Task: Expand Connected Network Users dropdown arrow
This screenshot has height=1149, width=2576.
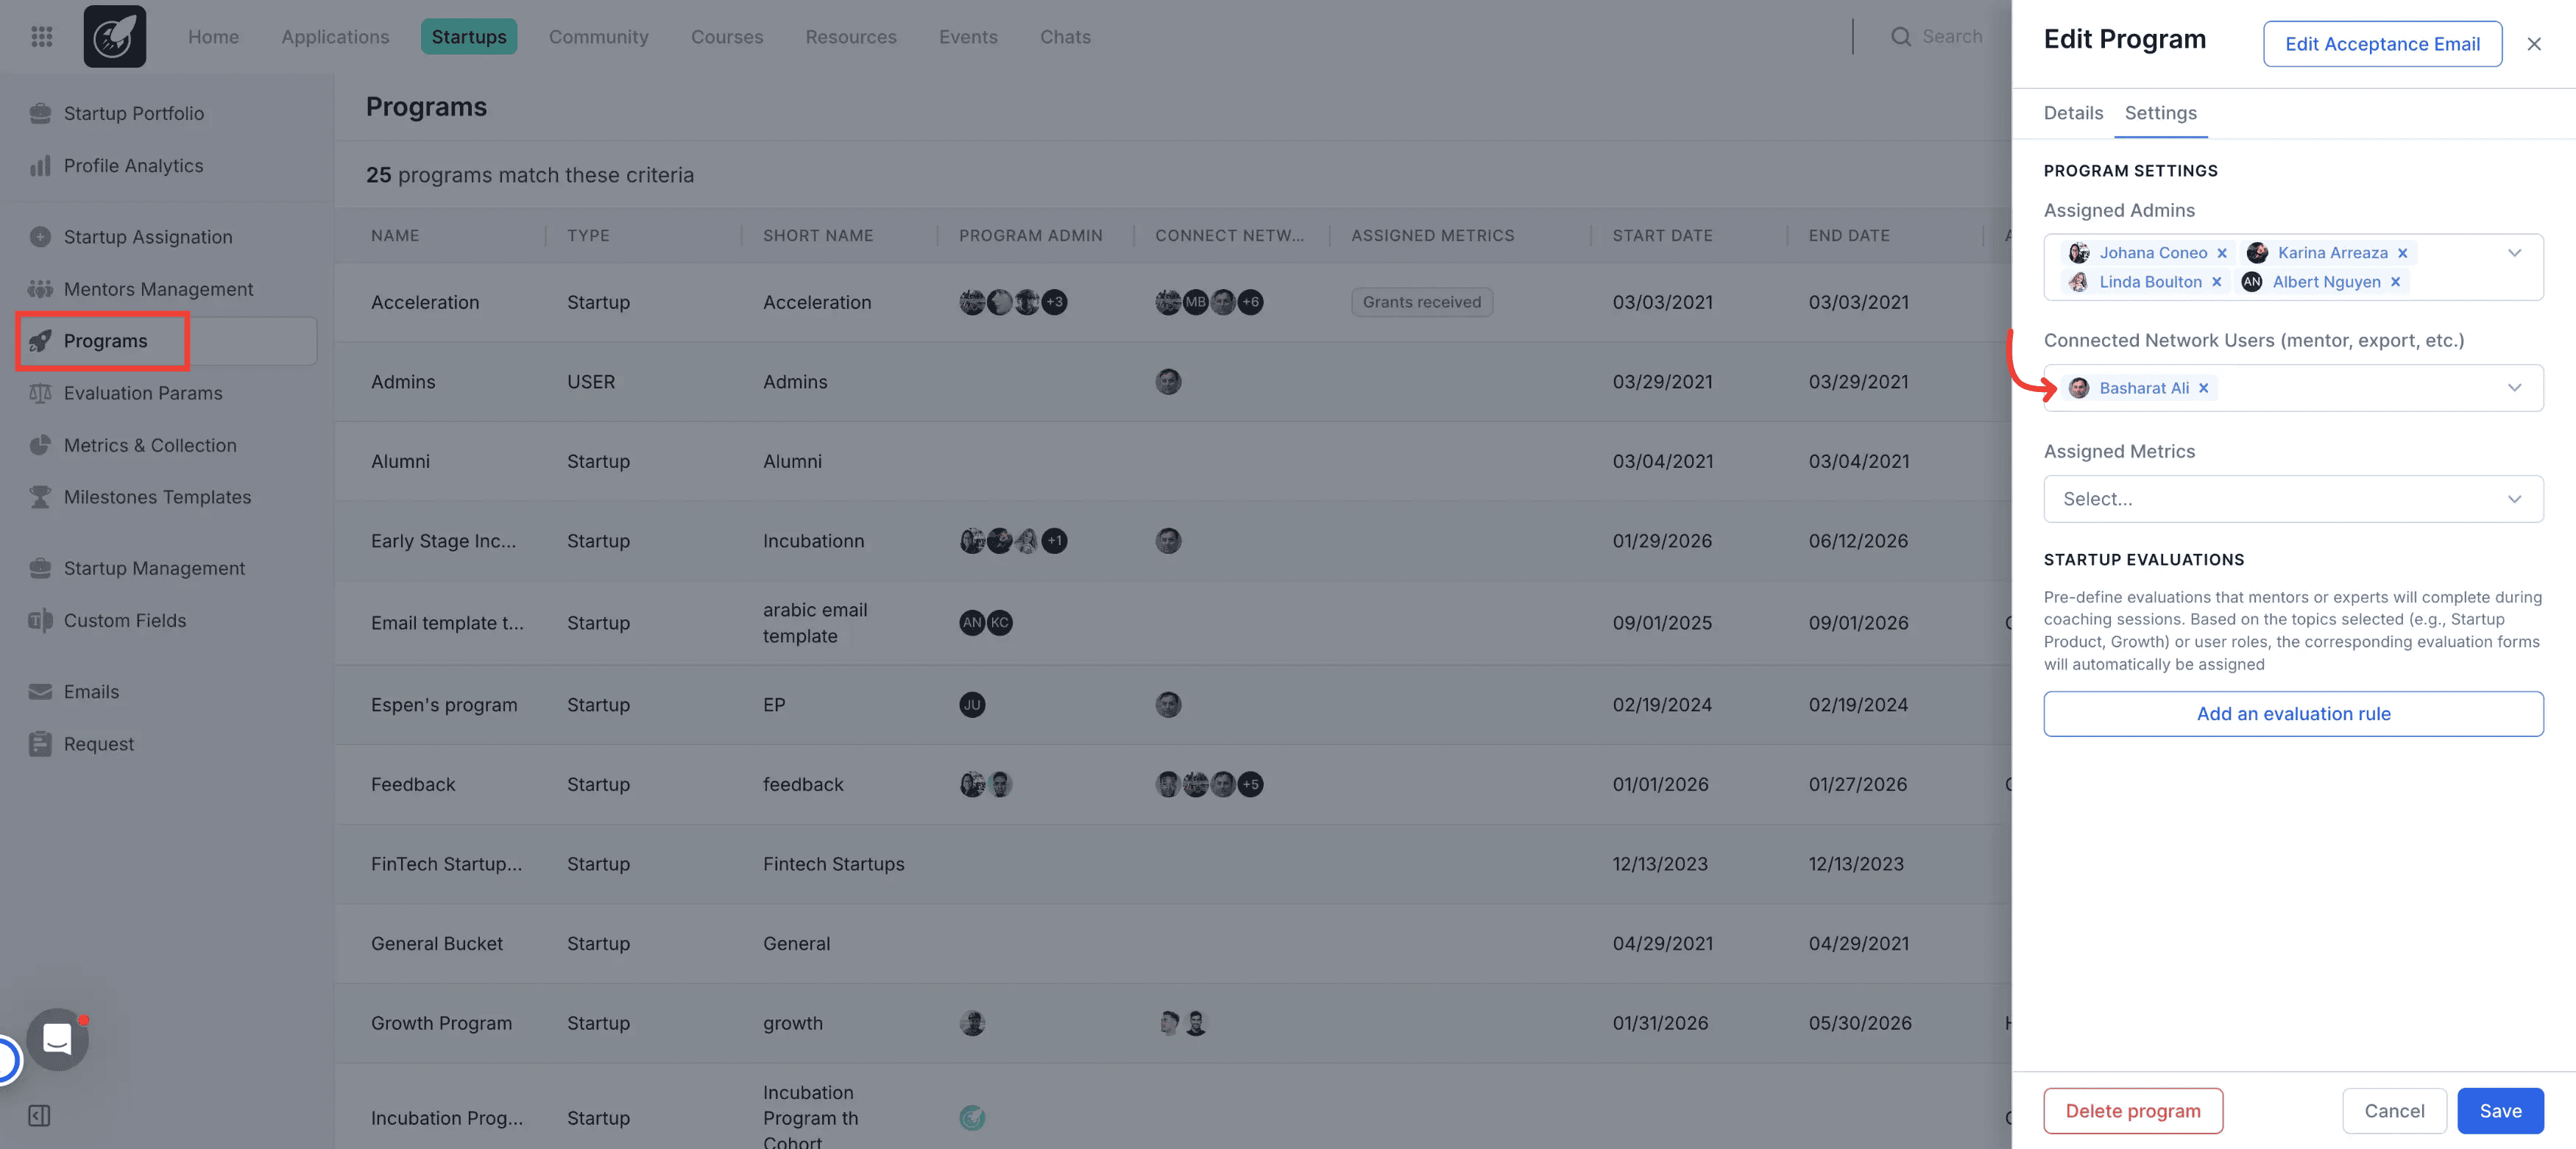Action: (x=2514, y=388)
